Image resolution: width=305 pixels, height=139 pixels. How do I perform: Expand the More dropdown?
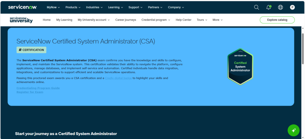pyautogui.click(x=217, y=20)
